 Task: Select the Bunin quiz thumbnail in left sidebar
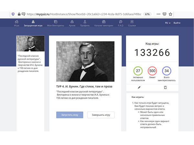30,43
